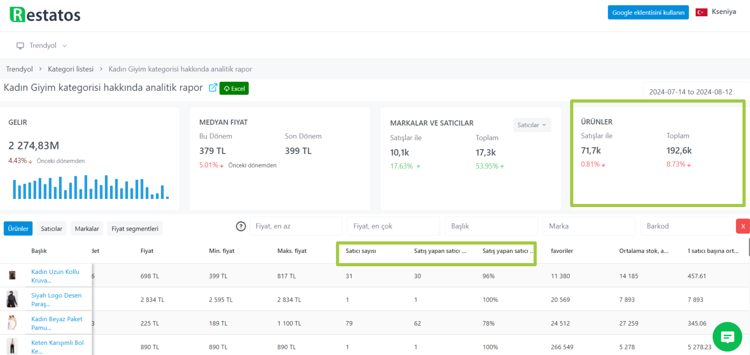Screen dimensions: 750x355
Task: Open product 'Kadın Beyaz Paket Pamu...'
Action: (57, 323)
